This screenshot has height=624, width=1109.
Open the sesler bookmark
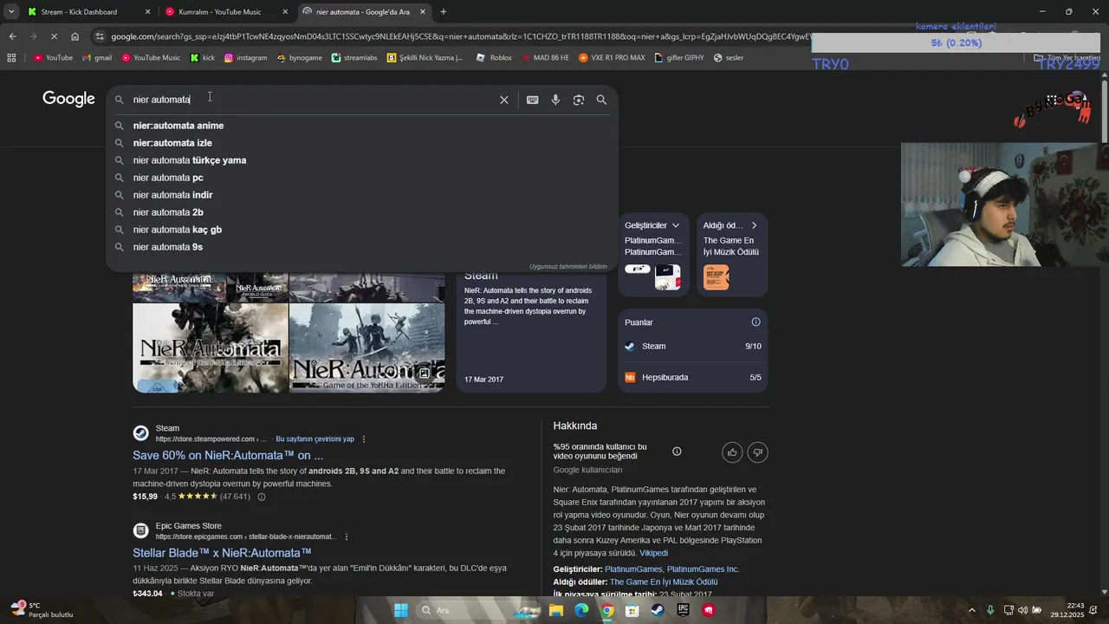728,58
